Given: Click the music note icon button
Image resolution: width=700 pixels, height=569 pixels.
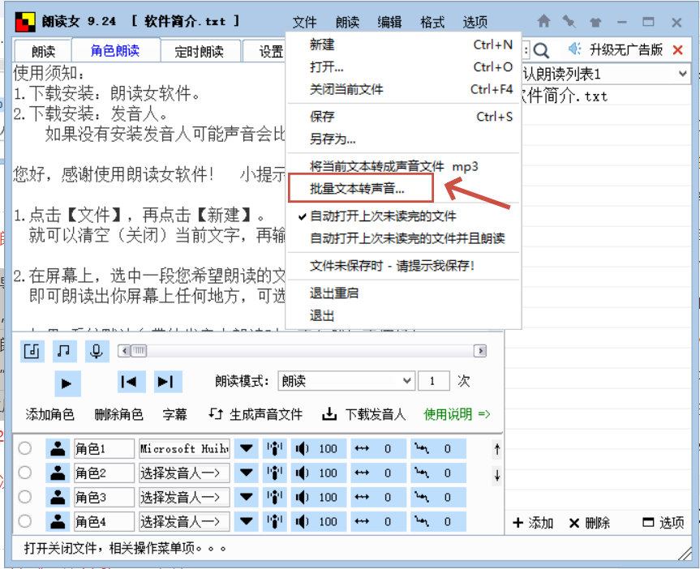Looking at the screenshot, I should pyautogui.click(x=64, y=351).
